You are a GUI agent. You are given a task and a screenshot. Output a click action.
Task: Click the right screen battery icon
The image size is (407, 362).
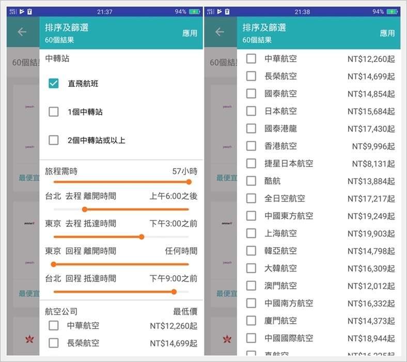(x=392, y=11)
